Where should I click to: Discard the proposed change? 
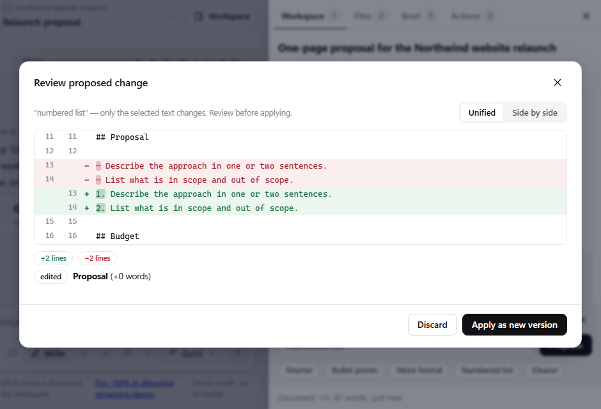pyautogui.click(x=432, y=325)
